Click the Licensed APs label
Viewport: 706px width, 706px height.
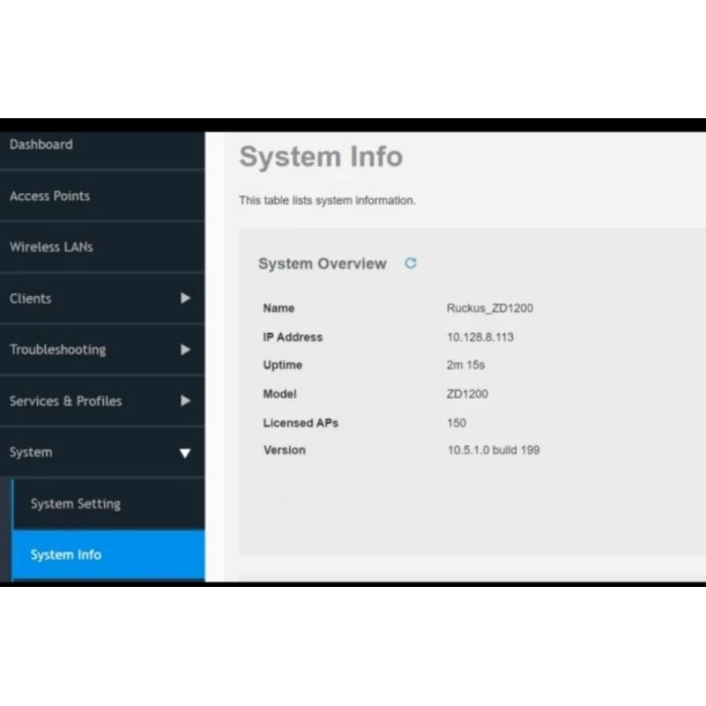coord(300,423)
